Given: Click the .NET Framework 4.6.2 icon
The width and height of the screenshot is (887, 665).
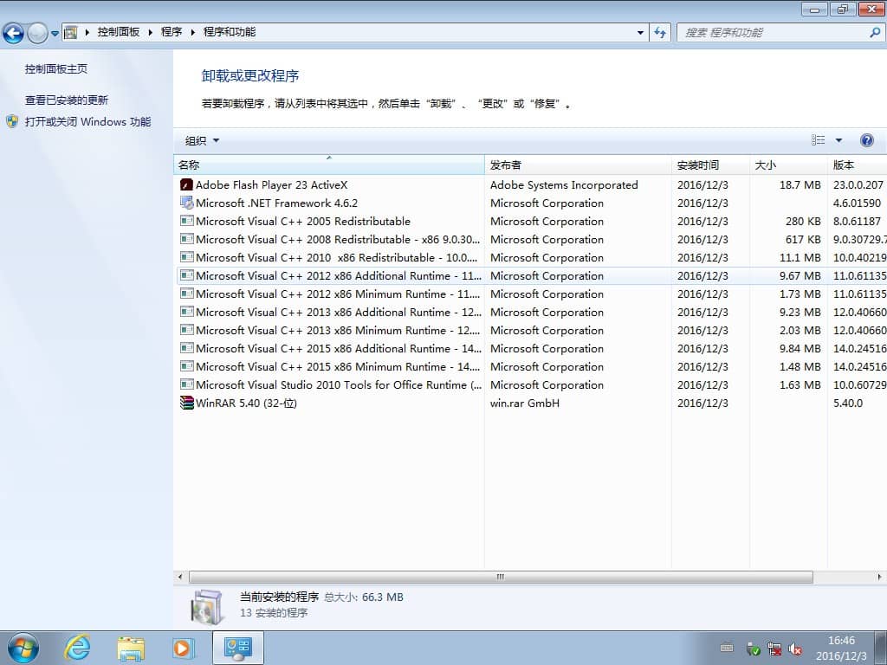Looking at the screenshot, I should [186, 203].
